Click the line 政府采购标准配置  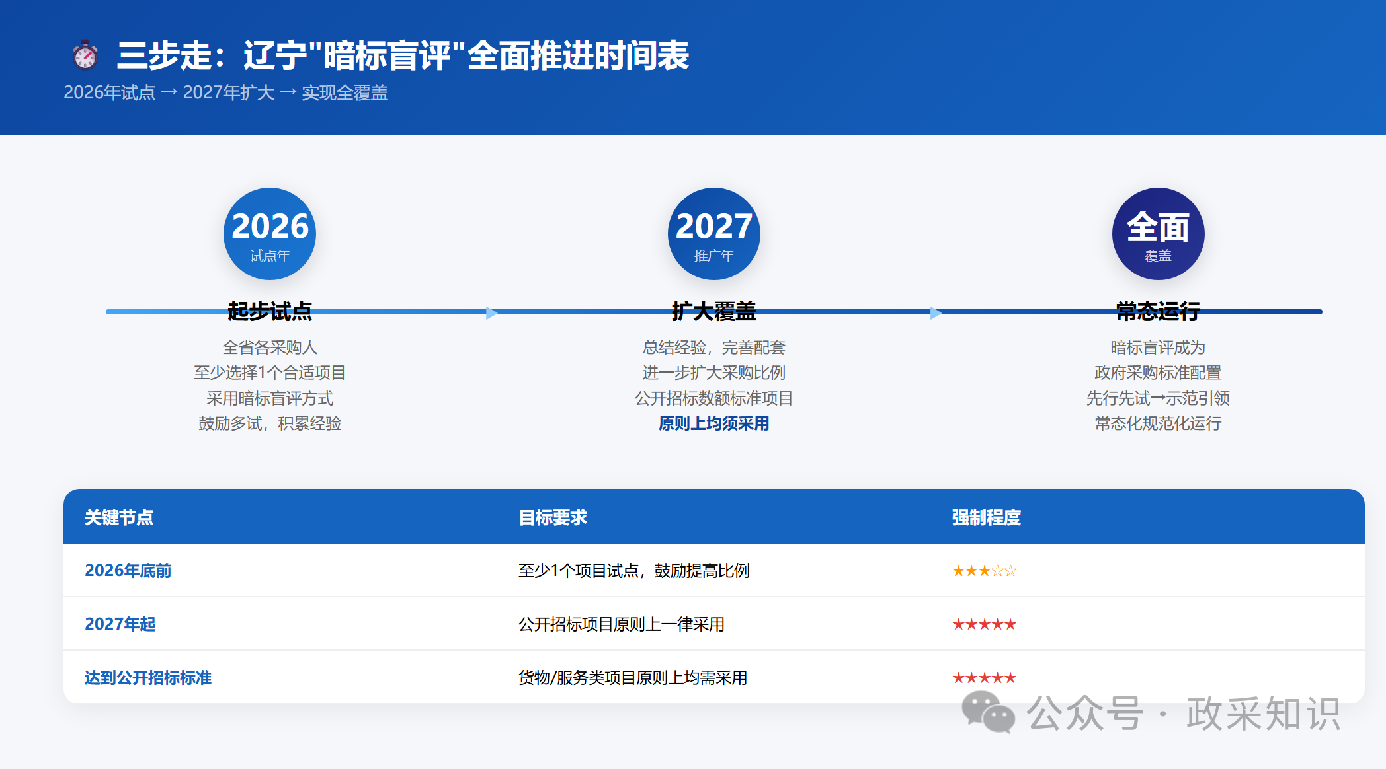[x=1159, y=373]
